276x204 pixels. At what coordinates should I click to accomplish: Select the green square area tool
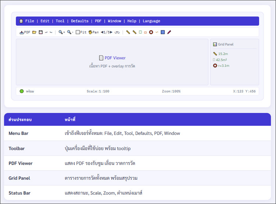(140, 32)
